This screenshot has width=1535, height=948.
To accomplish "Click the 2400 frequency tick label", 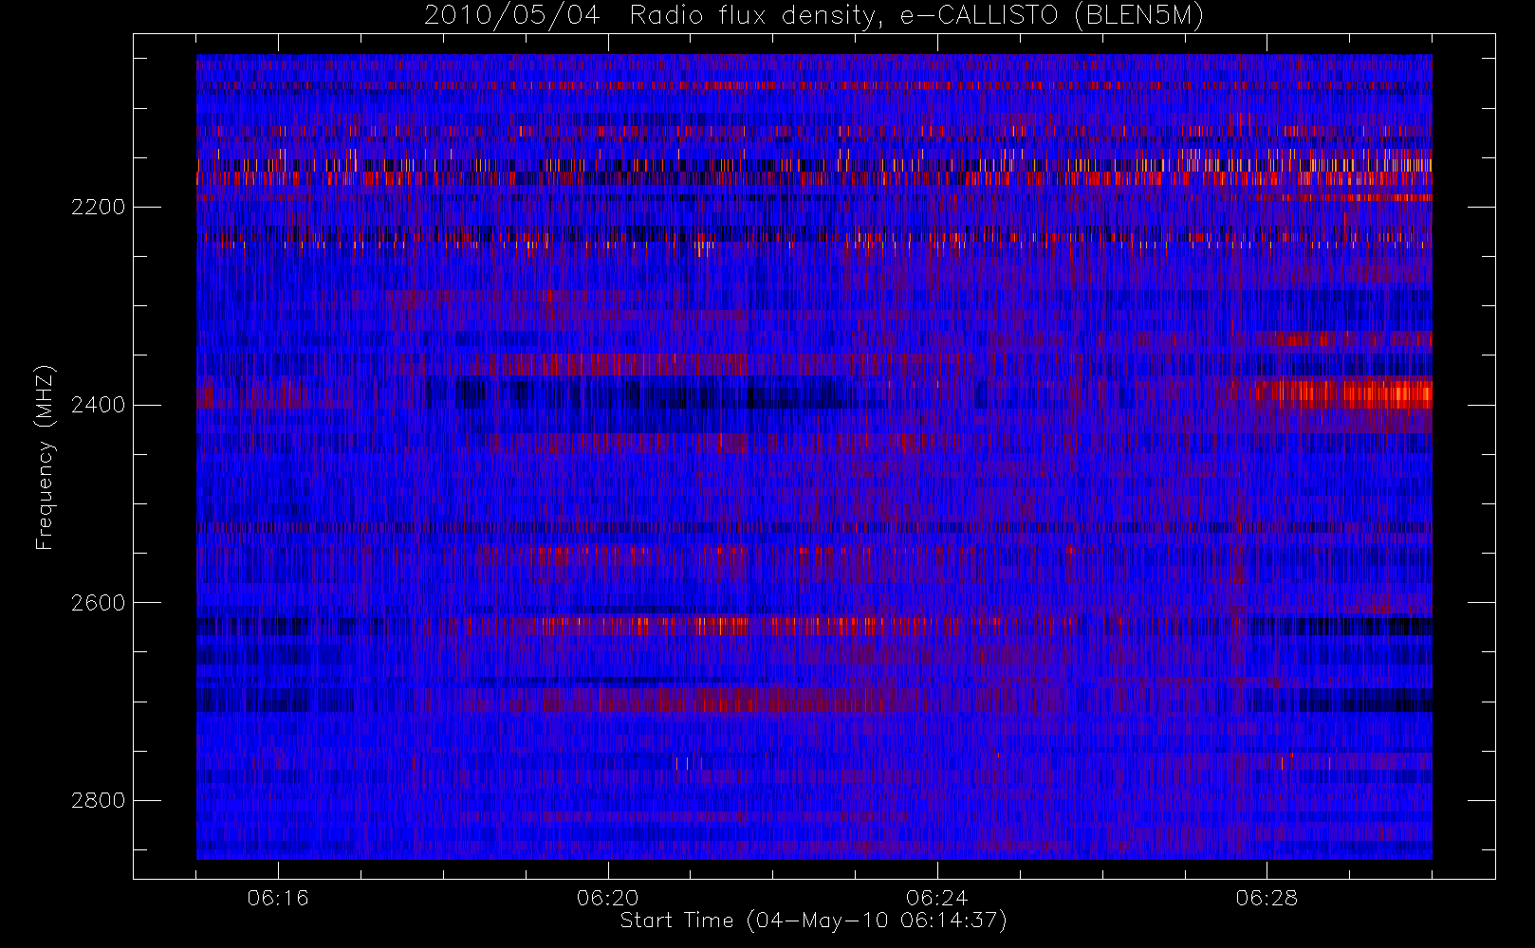I will click(98, 405).
